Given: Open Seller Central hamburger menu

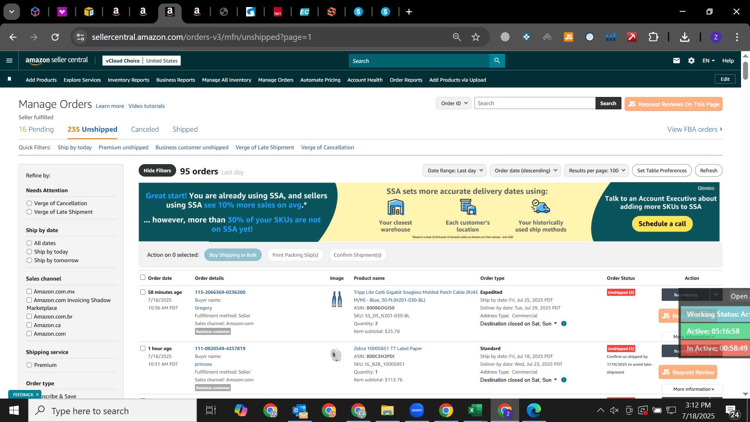Looking at the screenshot, I should pyautogui.click(x=9, y=61).
